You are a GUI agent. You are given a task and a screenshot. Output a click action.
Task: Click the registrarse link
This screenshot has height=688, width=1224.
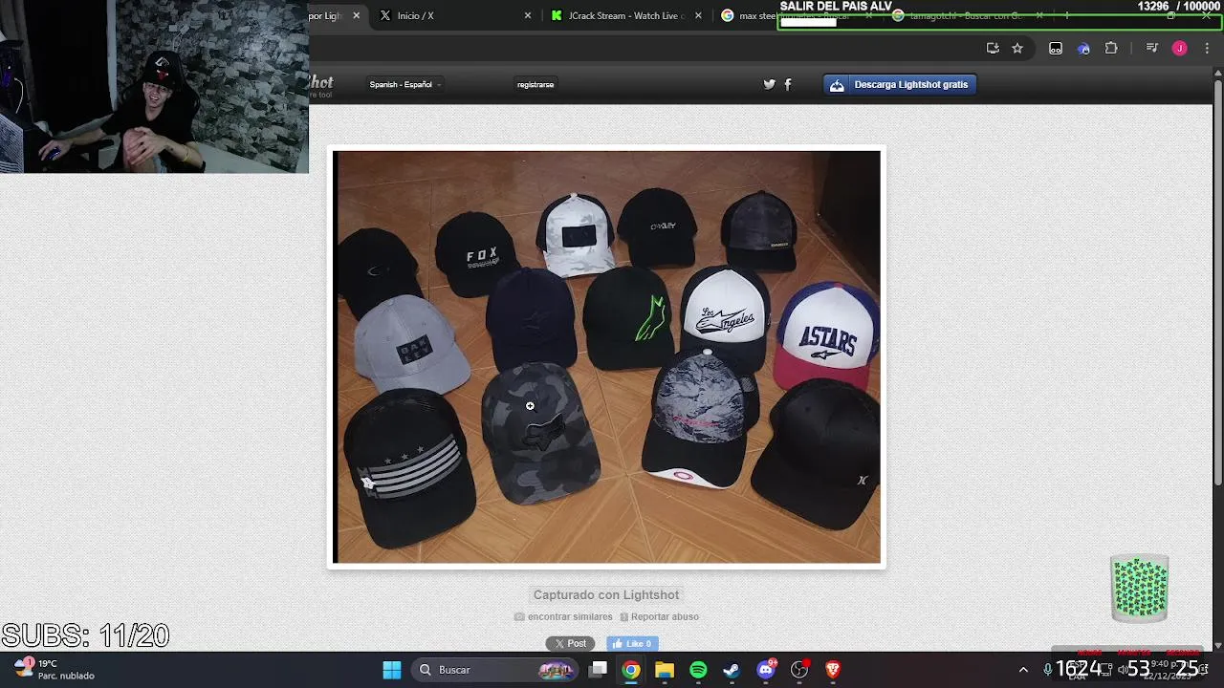pos(535,84)
